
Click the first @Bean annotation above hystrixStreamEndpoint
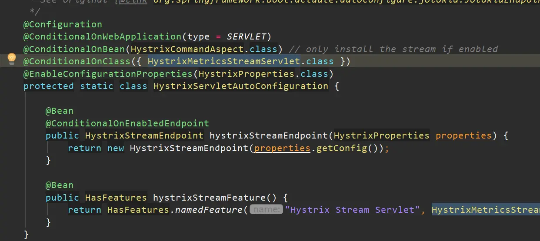pyautogui.click(x=60, y=111)
